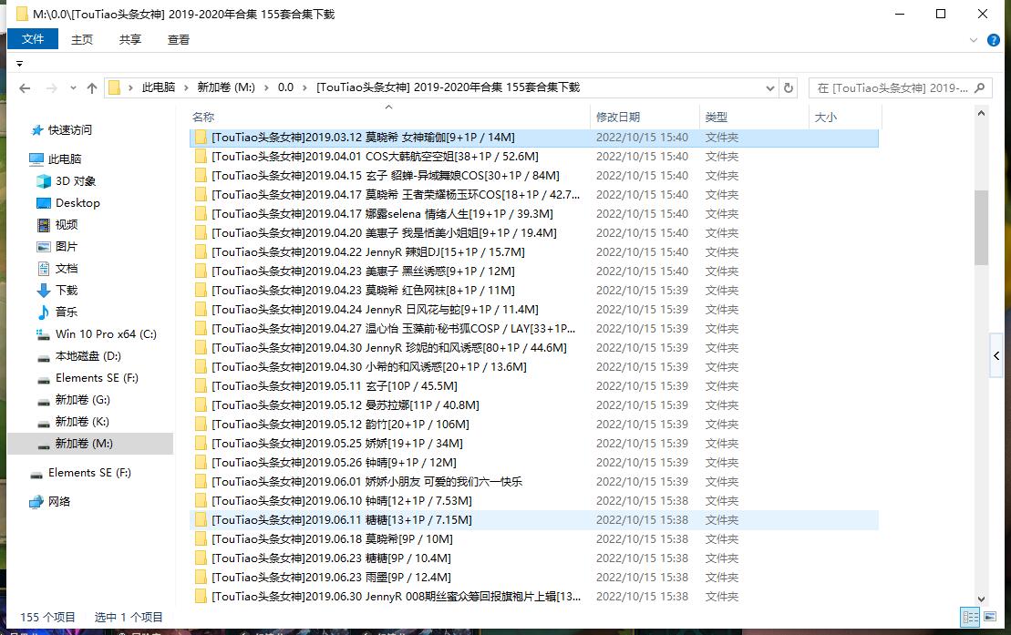Open the 文件 ribbon tab
The image size is (1011, 635).
[33, 39]
